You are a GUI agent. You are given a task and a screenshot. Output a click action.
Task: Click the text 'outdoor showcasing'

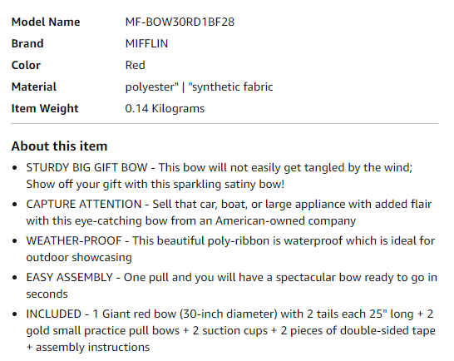[x=79, y=258]
